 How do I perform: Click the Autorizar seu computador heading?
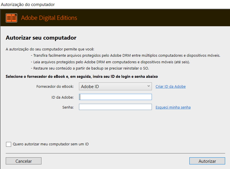(x=41, y=38)
